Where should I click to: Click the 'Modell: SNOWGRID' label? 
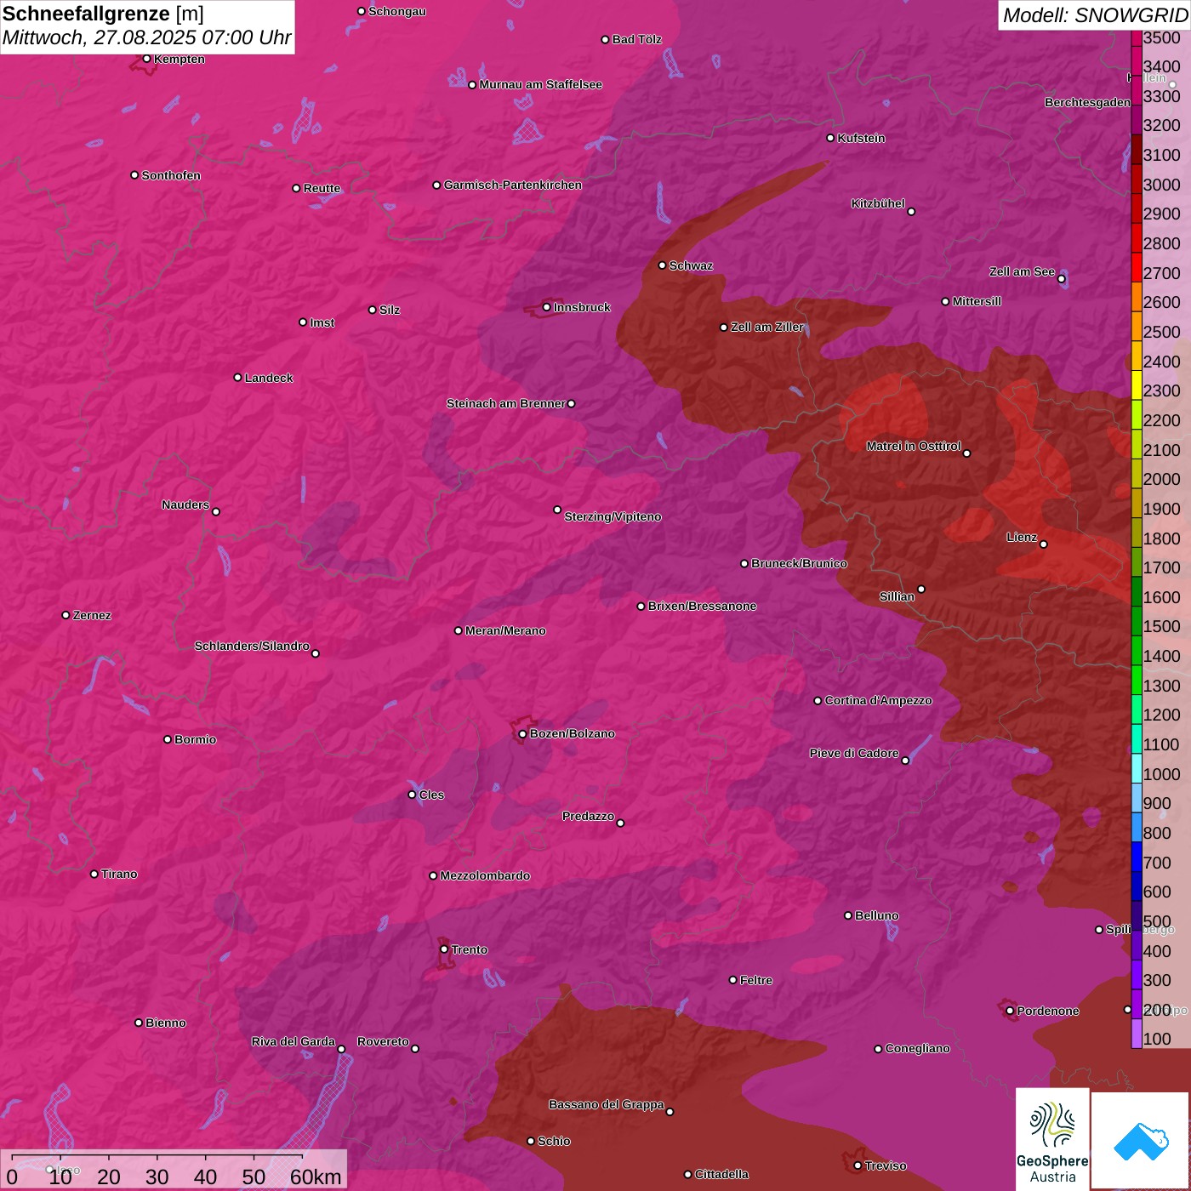tap(1095, 15)
